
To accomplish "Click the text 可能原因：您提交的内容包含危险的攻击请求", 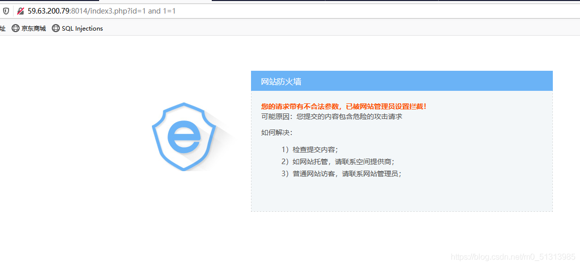I will click(332, 116).
